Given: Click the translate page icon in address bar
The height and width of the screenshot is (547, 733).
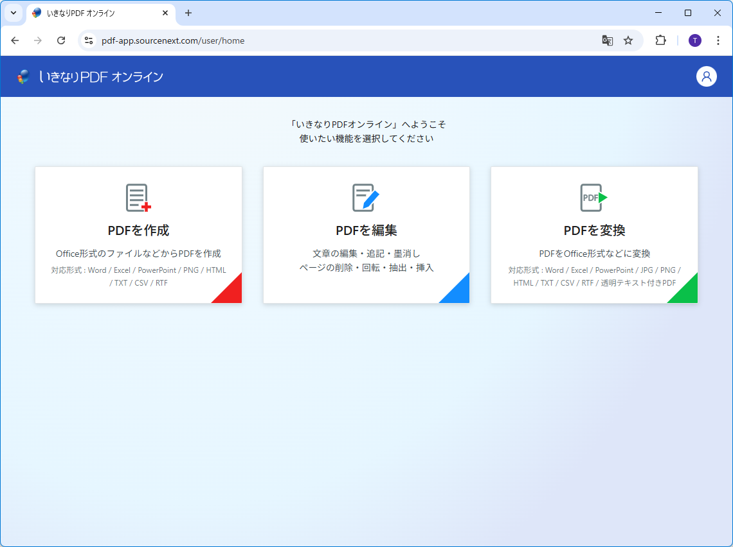Looking at the screenshot, I should (x=607, y=40).
